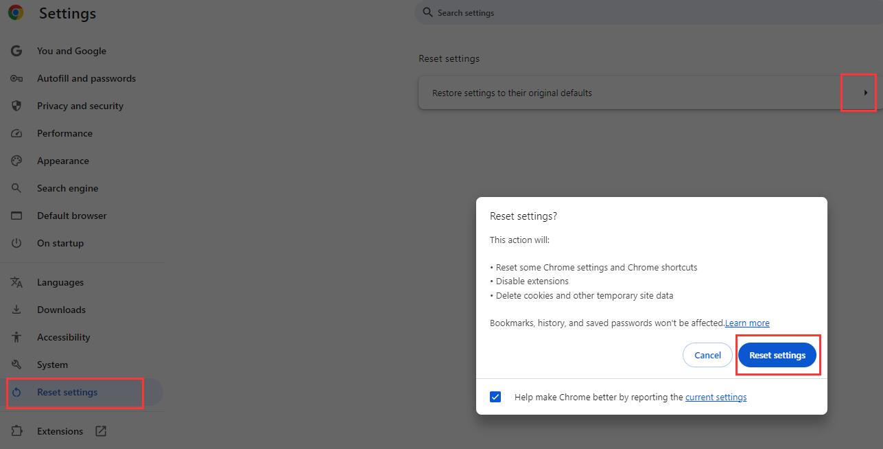Open the Learn more link
The height and width of the screenshot is (449, 883).
746,323
